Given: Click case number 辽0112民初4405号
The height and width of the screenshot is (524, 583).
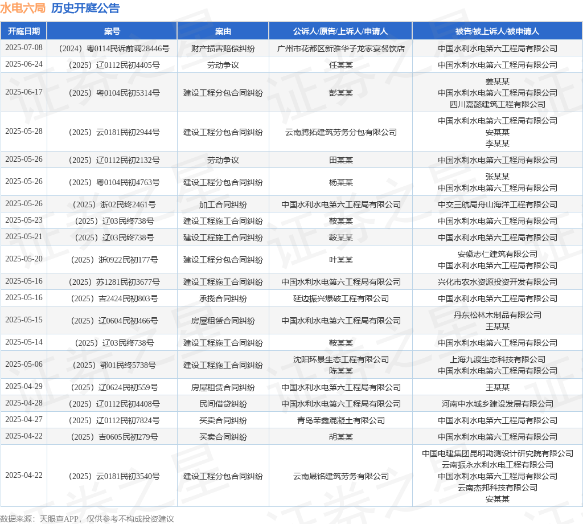Looking at the screenshot, I should tap(114, 65).
